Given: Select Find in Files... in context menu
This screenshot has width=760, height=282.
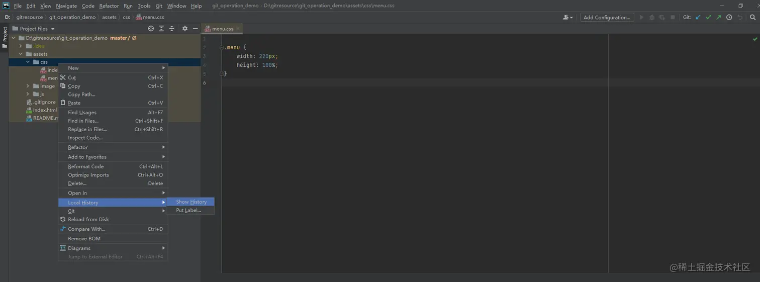Looking at the screenshot, I should point(113,121).
